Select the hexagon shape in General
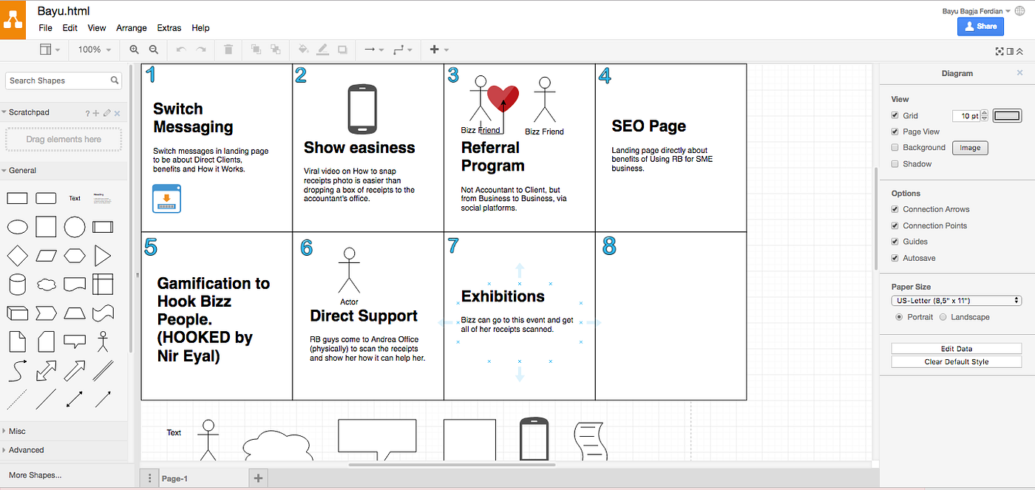 coord(75,256)
